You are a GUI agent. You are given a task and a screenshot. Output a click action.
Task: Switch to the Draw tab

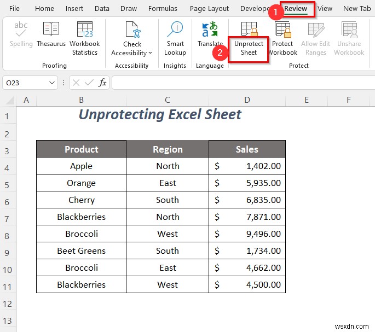click(x=129, y=9)
